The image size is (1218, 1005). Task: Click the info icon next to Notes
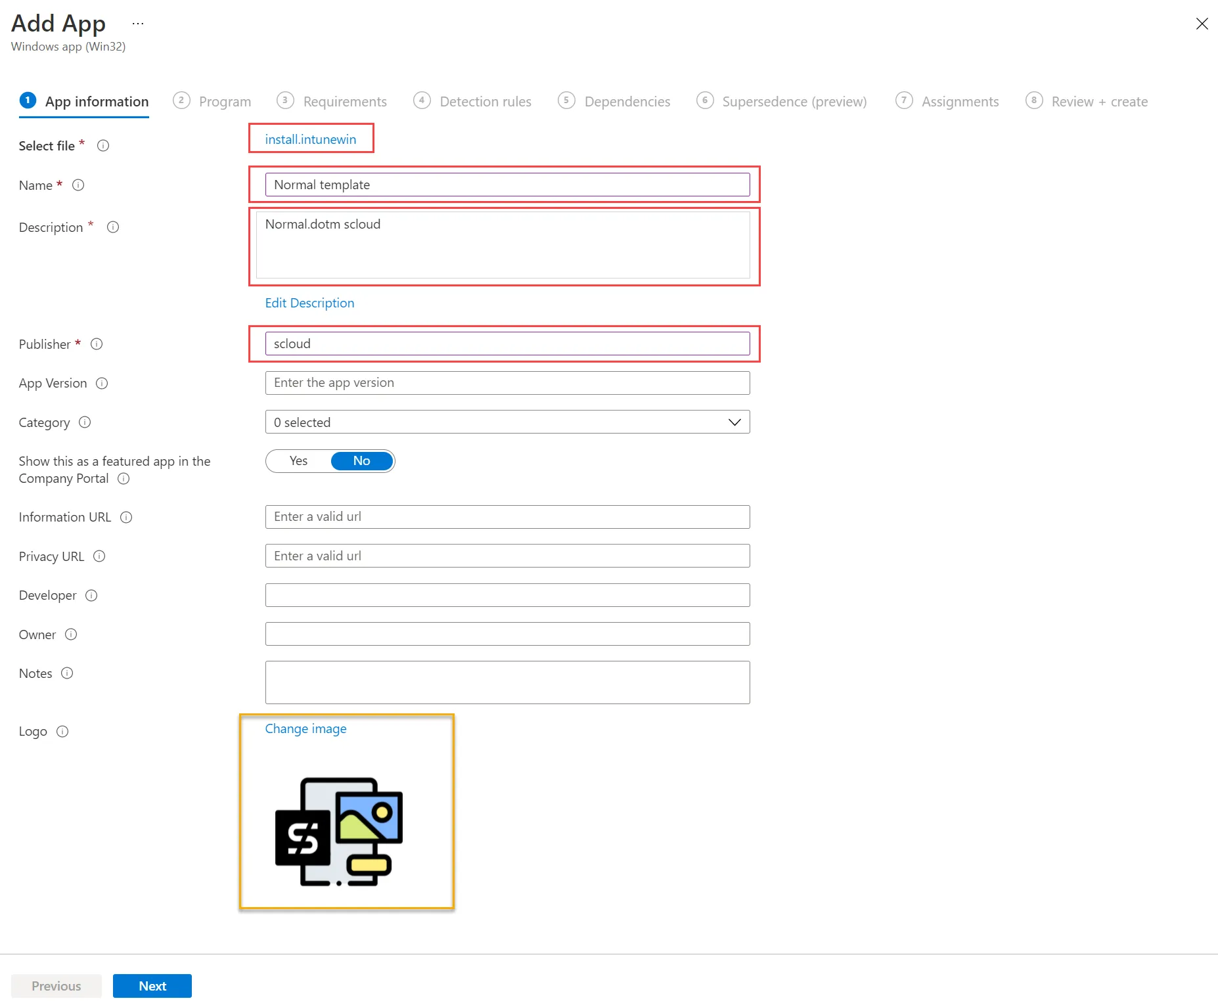67,673
